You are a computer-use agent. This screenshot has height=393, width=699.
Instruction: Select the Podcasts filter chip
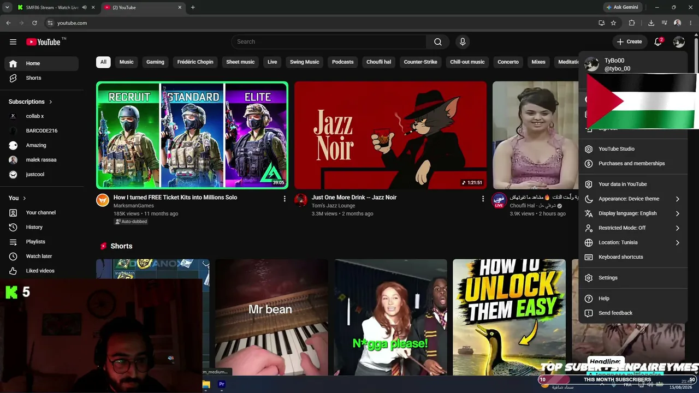[343, 62]
